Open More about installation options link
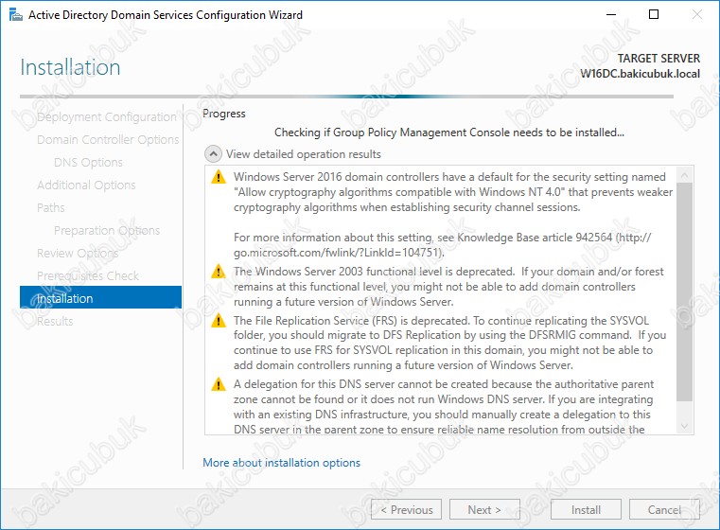This screenshot has height=530, width=720. (281, 463)
